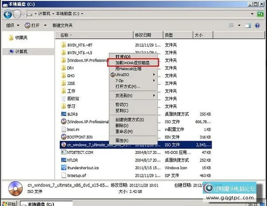
Task: Expand the 计算机 breadcrumb arrow
Action: pyautogui.click(x=53, y=14)
